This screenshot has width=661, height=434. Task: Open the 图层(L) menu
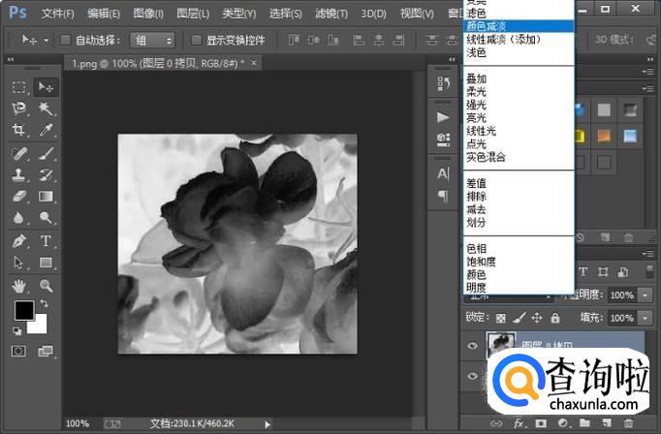point(193,14)
